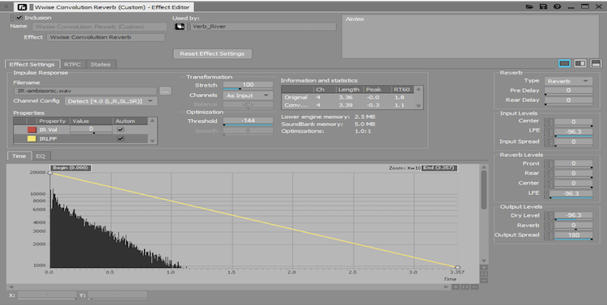Image resolution: width=607 pixels, height=305 pixels.
Task: Select the EQ graph tab
Action: coord(40,156)
